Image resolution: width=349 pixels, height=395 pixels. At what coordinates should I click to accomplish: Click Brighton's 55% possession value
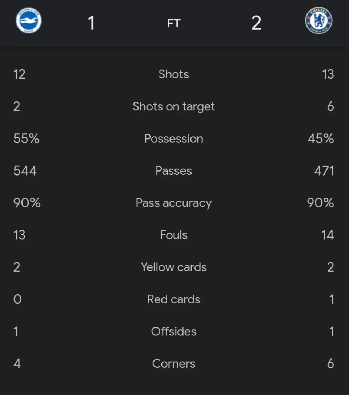[x=26, y=138]
